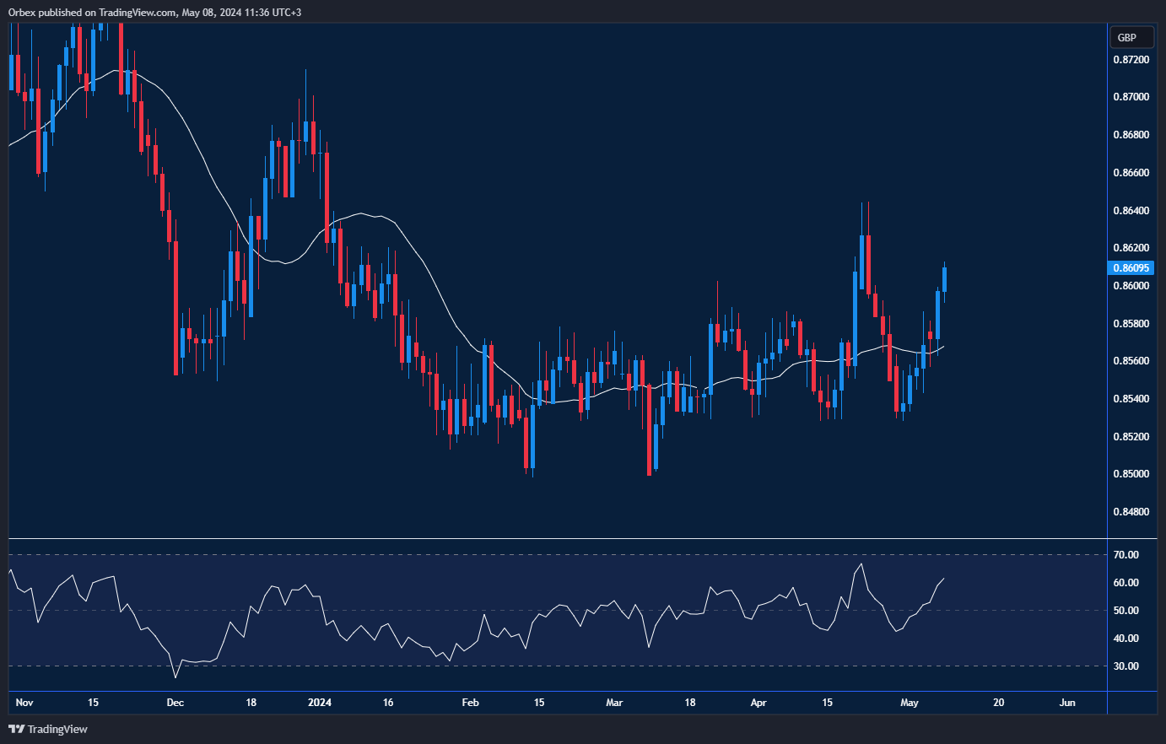The image size is (1166, 744).
Task: Click the RSI 50.00 midline label
Action: [x=1126, y=611]
